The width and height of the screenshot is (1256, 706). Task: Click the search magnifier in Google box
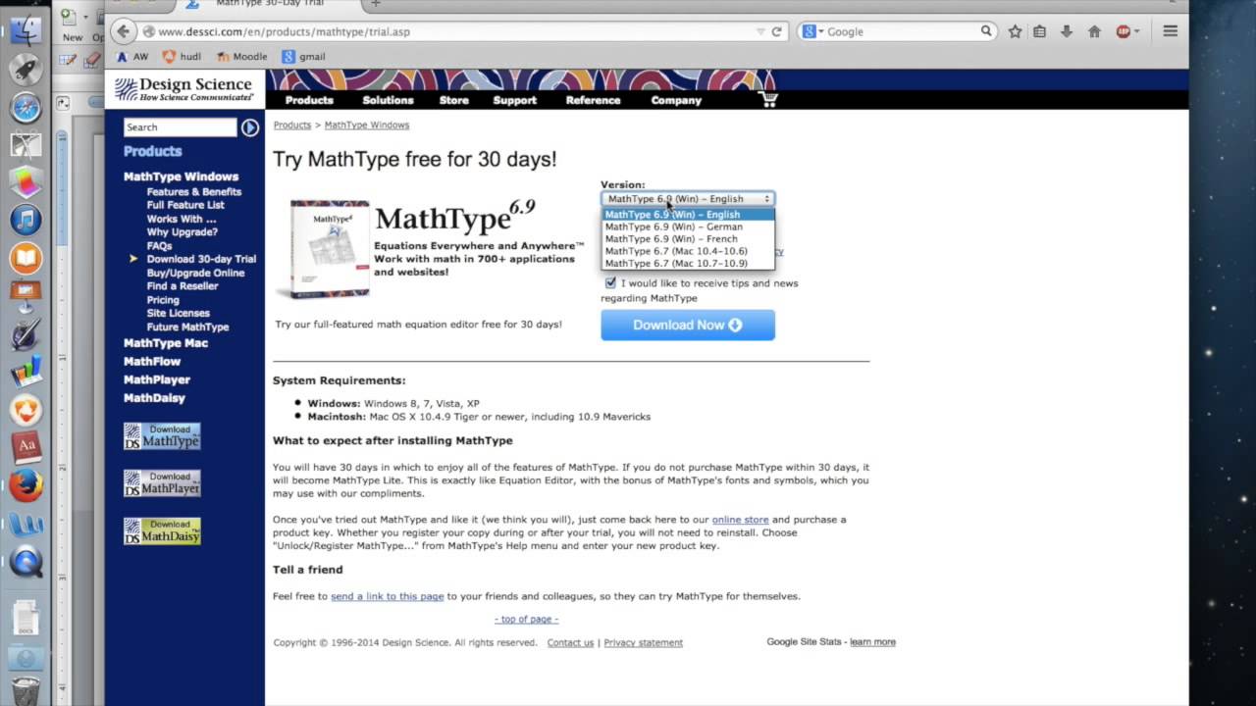point(986,31)
